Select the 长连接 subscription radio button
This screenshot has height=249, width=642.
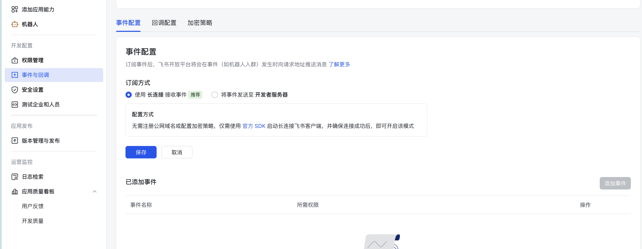[128, 95]
